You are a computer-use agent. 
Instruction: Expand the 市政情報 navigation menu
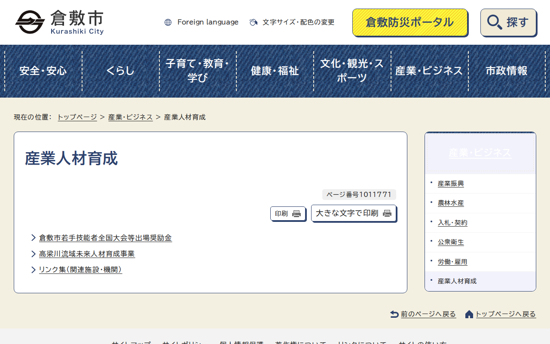(507, 71)
